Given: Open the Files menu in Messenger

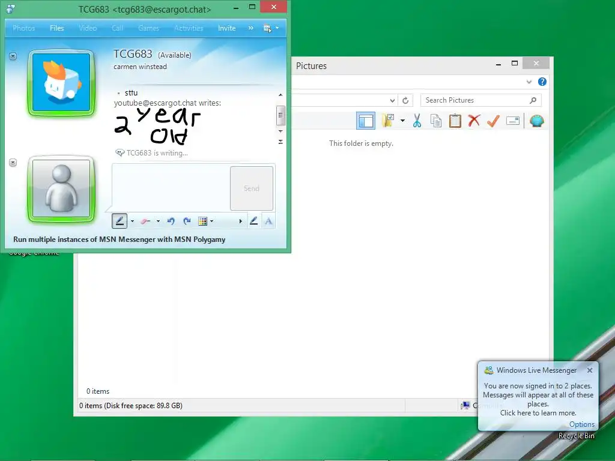Looking at the screenshot, I should point(57,28).
